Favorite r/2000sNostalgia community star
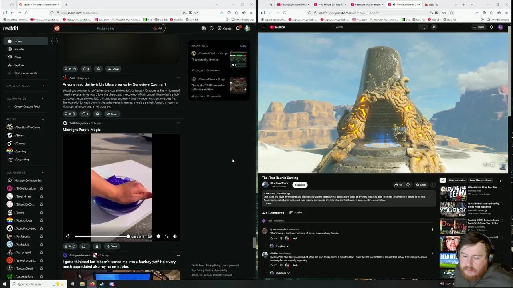The image size is (513, 288). [42, 188]
